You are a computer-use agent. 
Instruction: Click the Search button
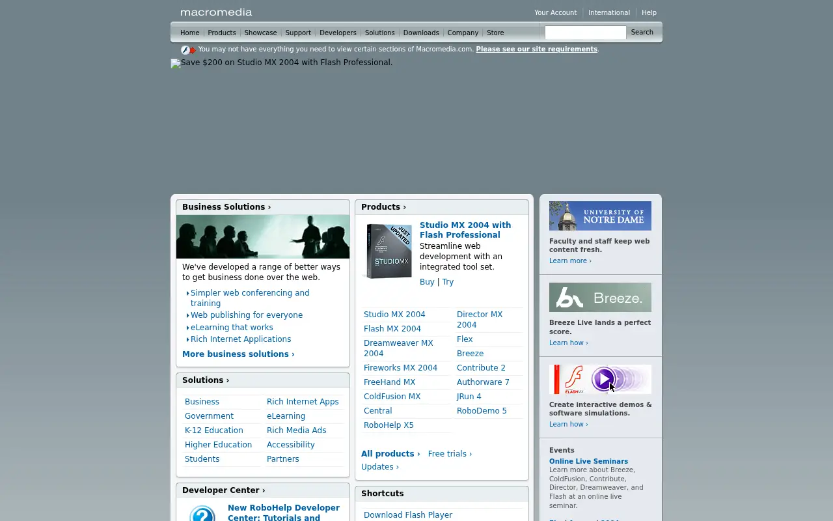(x=642, y=32)
